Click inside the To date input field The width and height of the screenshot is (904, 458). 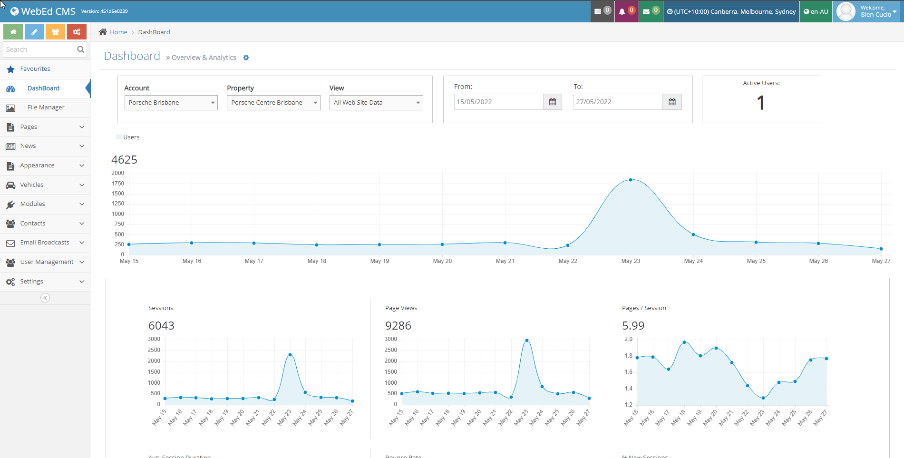click(x=618, y=101)
